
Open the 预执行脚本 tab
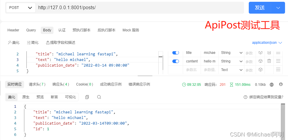[x=81, y=30]
